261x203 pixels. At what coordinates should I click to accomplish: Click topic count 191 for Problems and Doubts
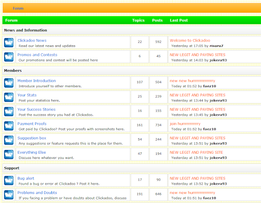tap(139, 194)
